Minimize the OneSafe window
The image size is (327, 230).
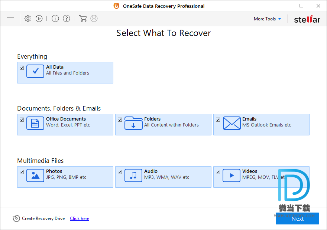coord(285,6)
